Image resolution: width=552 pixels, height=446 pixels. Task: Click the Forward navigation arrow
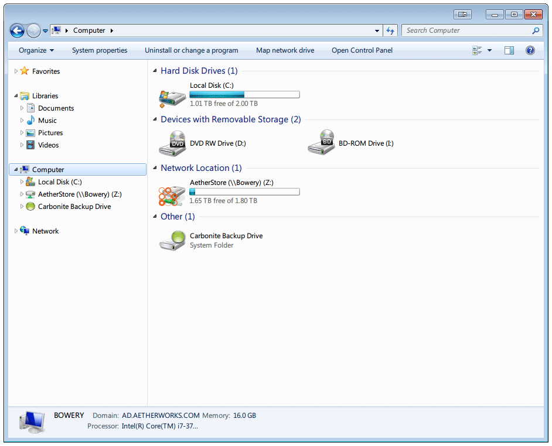[x=33, y=30]
